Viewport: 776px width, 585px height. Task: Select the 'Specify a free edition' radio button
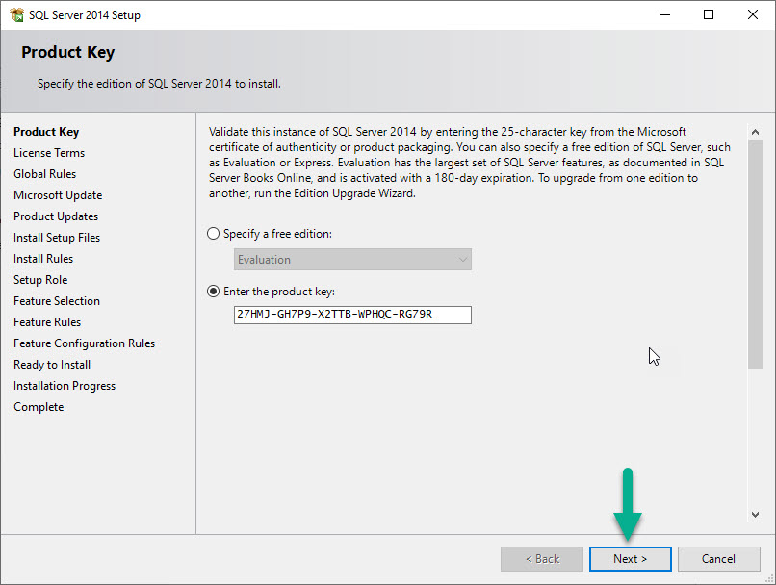(x=214, y=234)
